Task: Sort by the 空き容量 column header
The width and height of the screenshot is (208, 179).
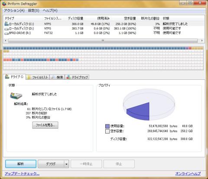Action: [x=130, y=18]
